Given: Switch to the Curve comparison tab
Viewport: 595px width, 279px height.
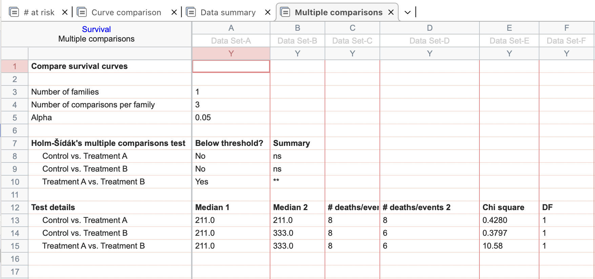Looking at the screenshot, I should [x=126, y=12].
